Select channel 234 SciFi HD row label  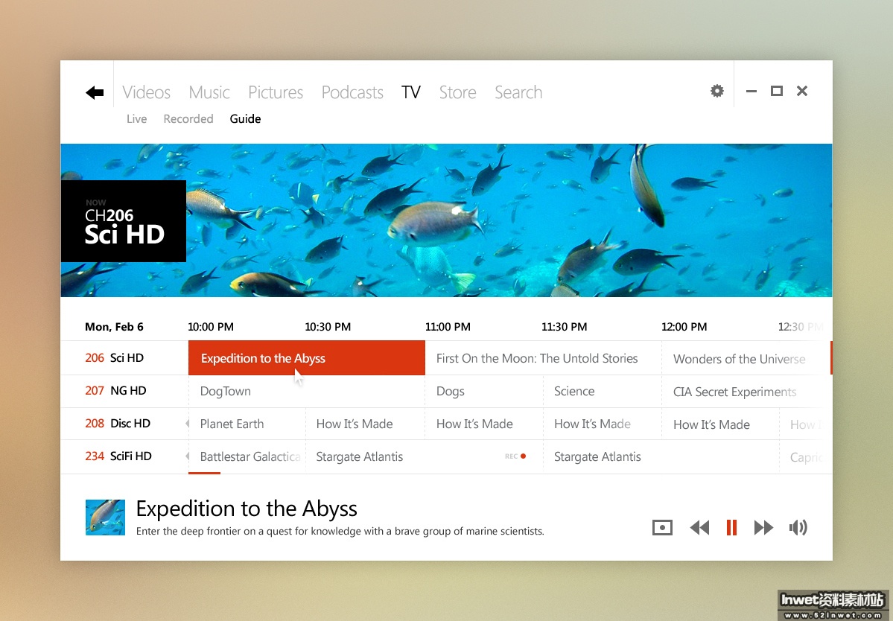click(118, 456)
